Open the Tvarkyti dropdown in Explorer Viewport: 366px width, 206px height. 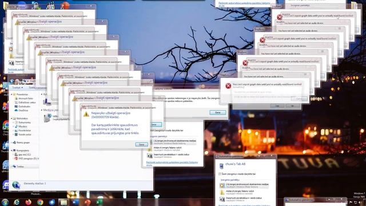coord(18,88)
